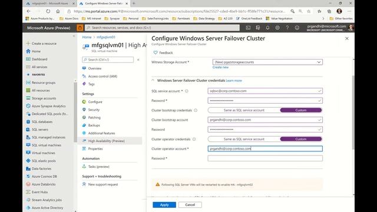Bookmark this page with the star
This screenshot has height=212, width=377.
pos(309,11)
